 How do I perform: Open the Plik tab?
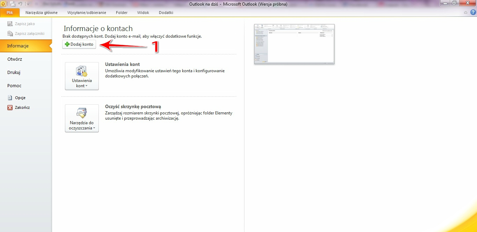tap(9, 13)
